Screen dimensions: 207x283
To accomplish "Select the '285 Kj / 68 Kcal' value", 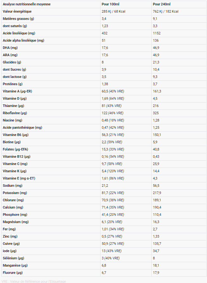I will point(114,11).
